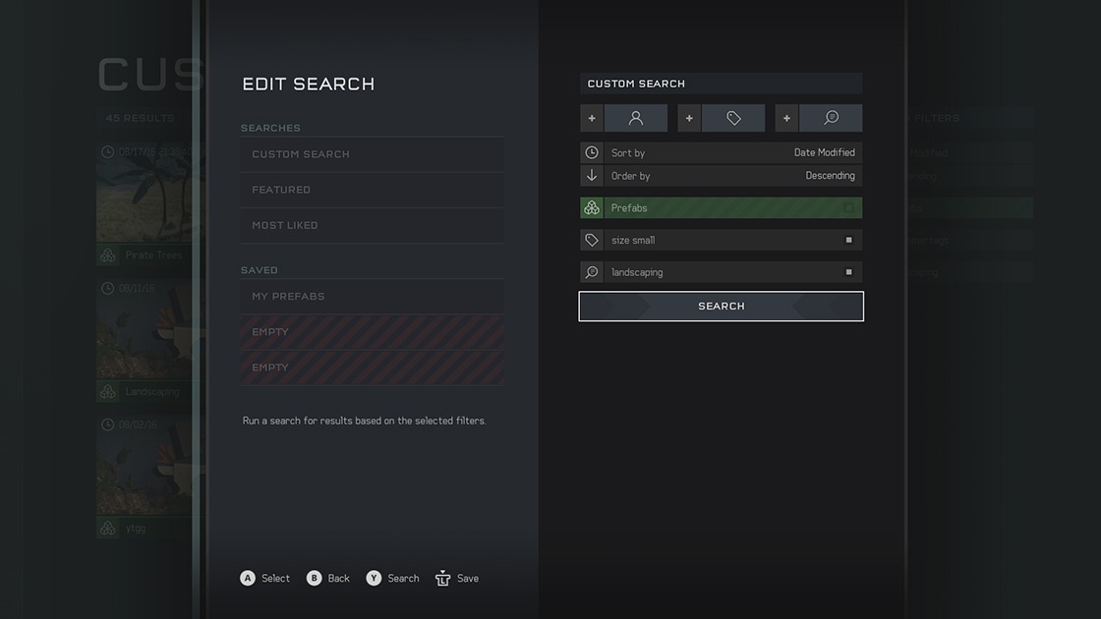Click the Custom Search name field
The image size is (1101, 619).
[721, 84]
